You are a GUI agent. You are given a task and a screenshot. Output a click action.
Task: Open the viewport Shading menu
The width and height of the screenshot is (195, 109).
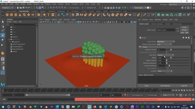pyautogui.click(x=47, y=20)
